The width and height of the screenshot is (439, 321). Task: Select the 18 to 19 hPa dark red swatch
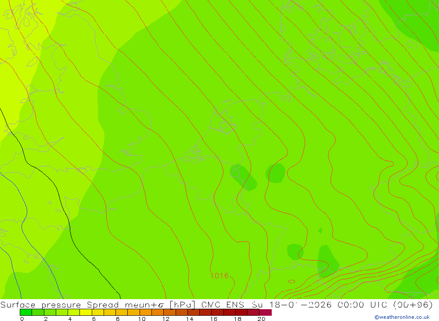tap(241, 312)
